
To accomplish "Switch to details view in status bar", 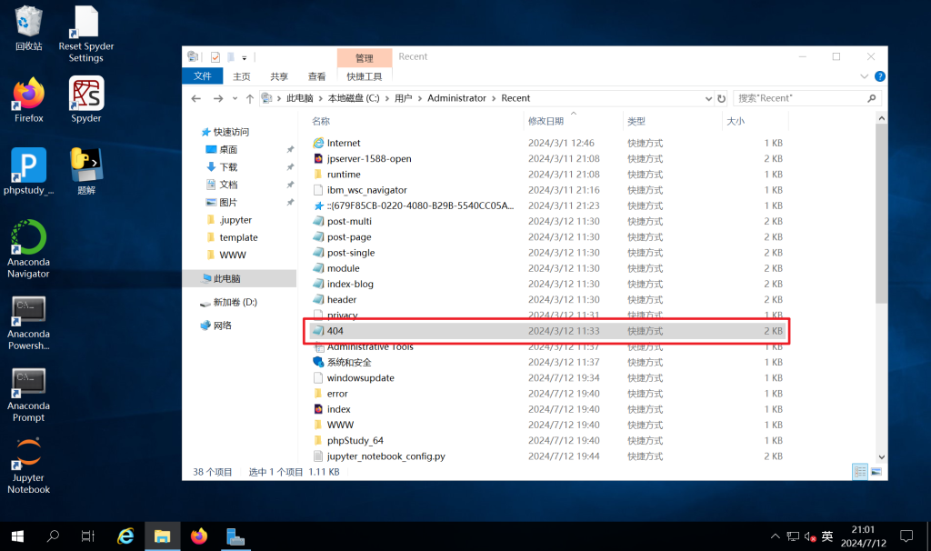I will point(860,472).
